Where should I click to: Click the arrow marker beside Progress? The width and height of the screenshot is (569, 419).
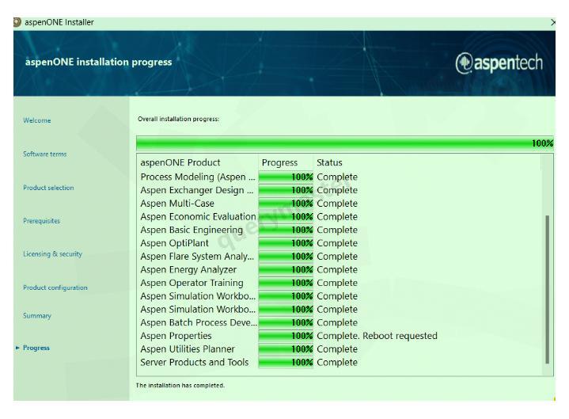tap(17, 348)
